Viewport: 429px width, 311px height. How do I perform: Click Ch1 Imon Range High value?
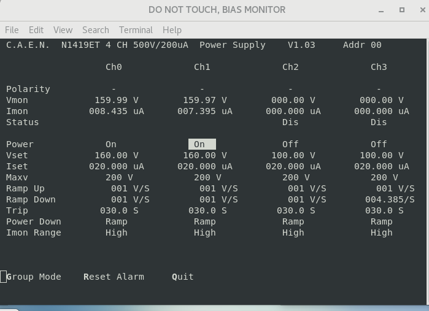point(205,232)
